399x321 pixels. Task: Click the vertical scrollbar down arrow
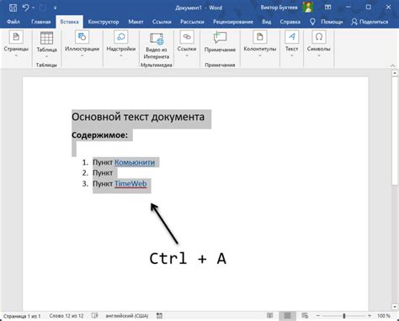point(395,307)
